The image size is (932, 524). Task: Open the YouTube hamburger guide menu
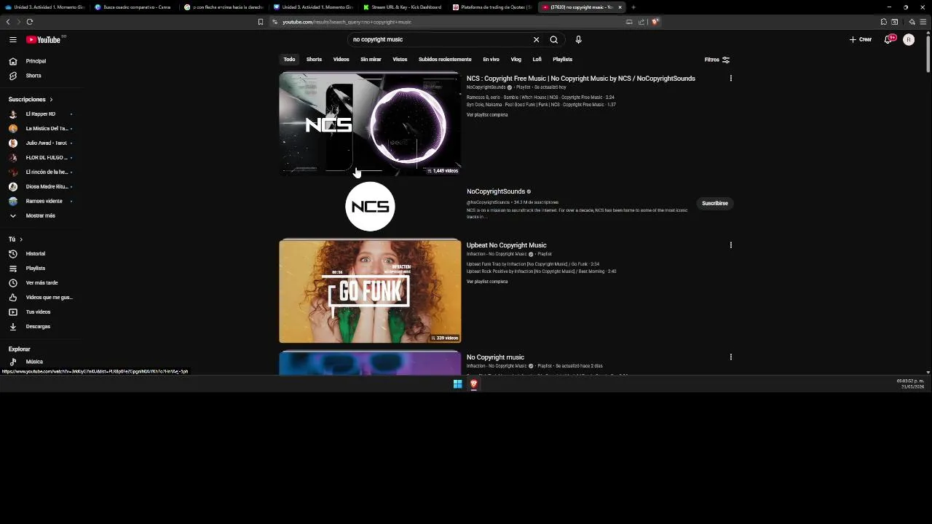[x=12, y=39]
